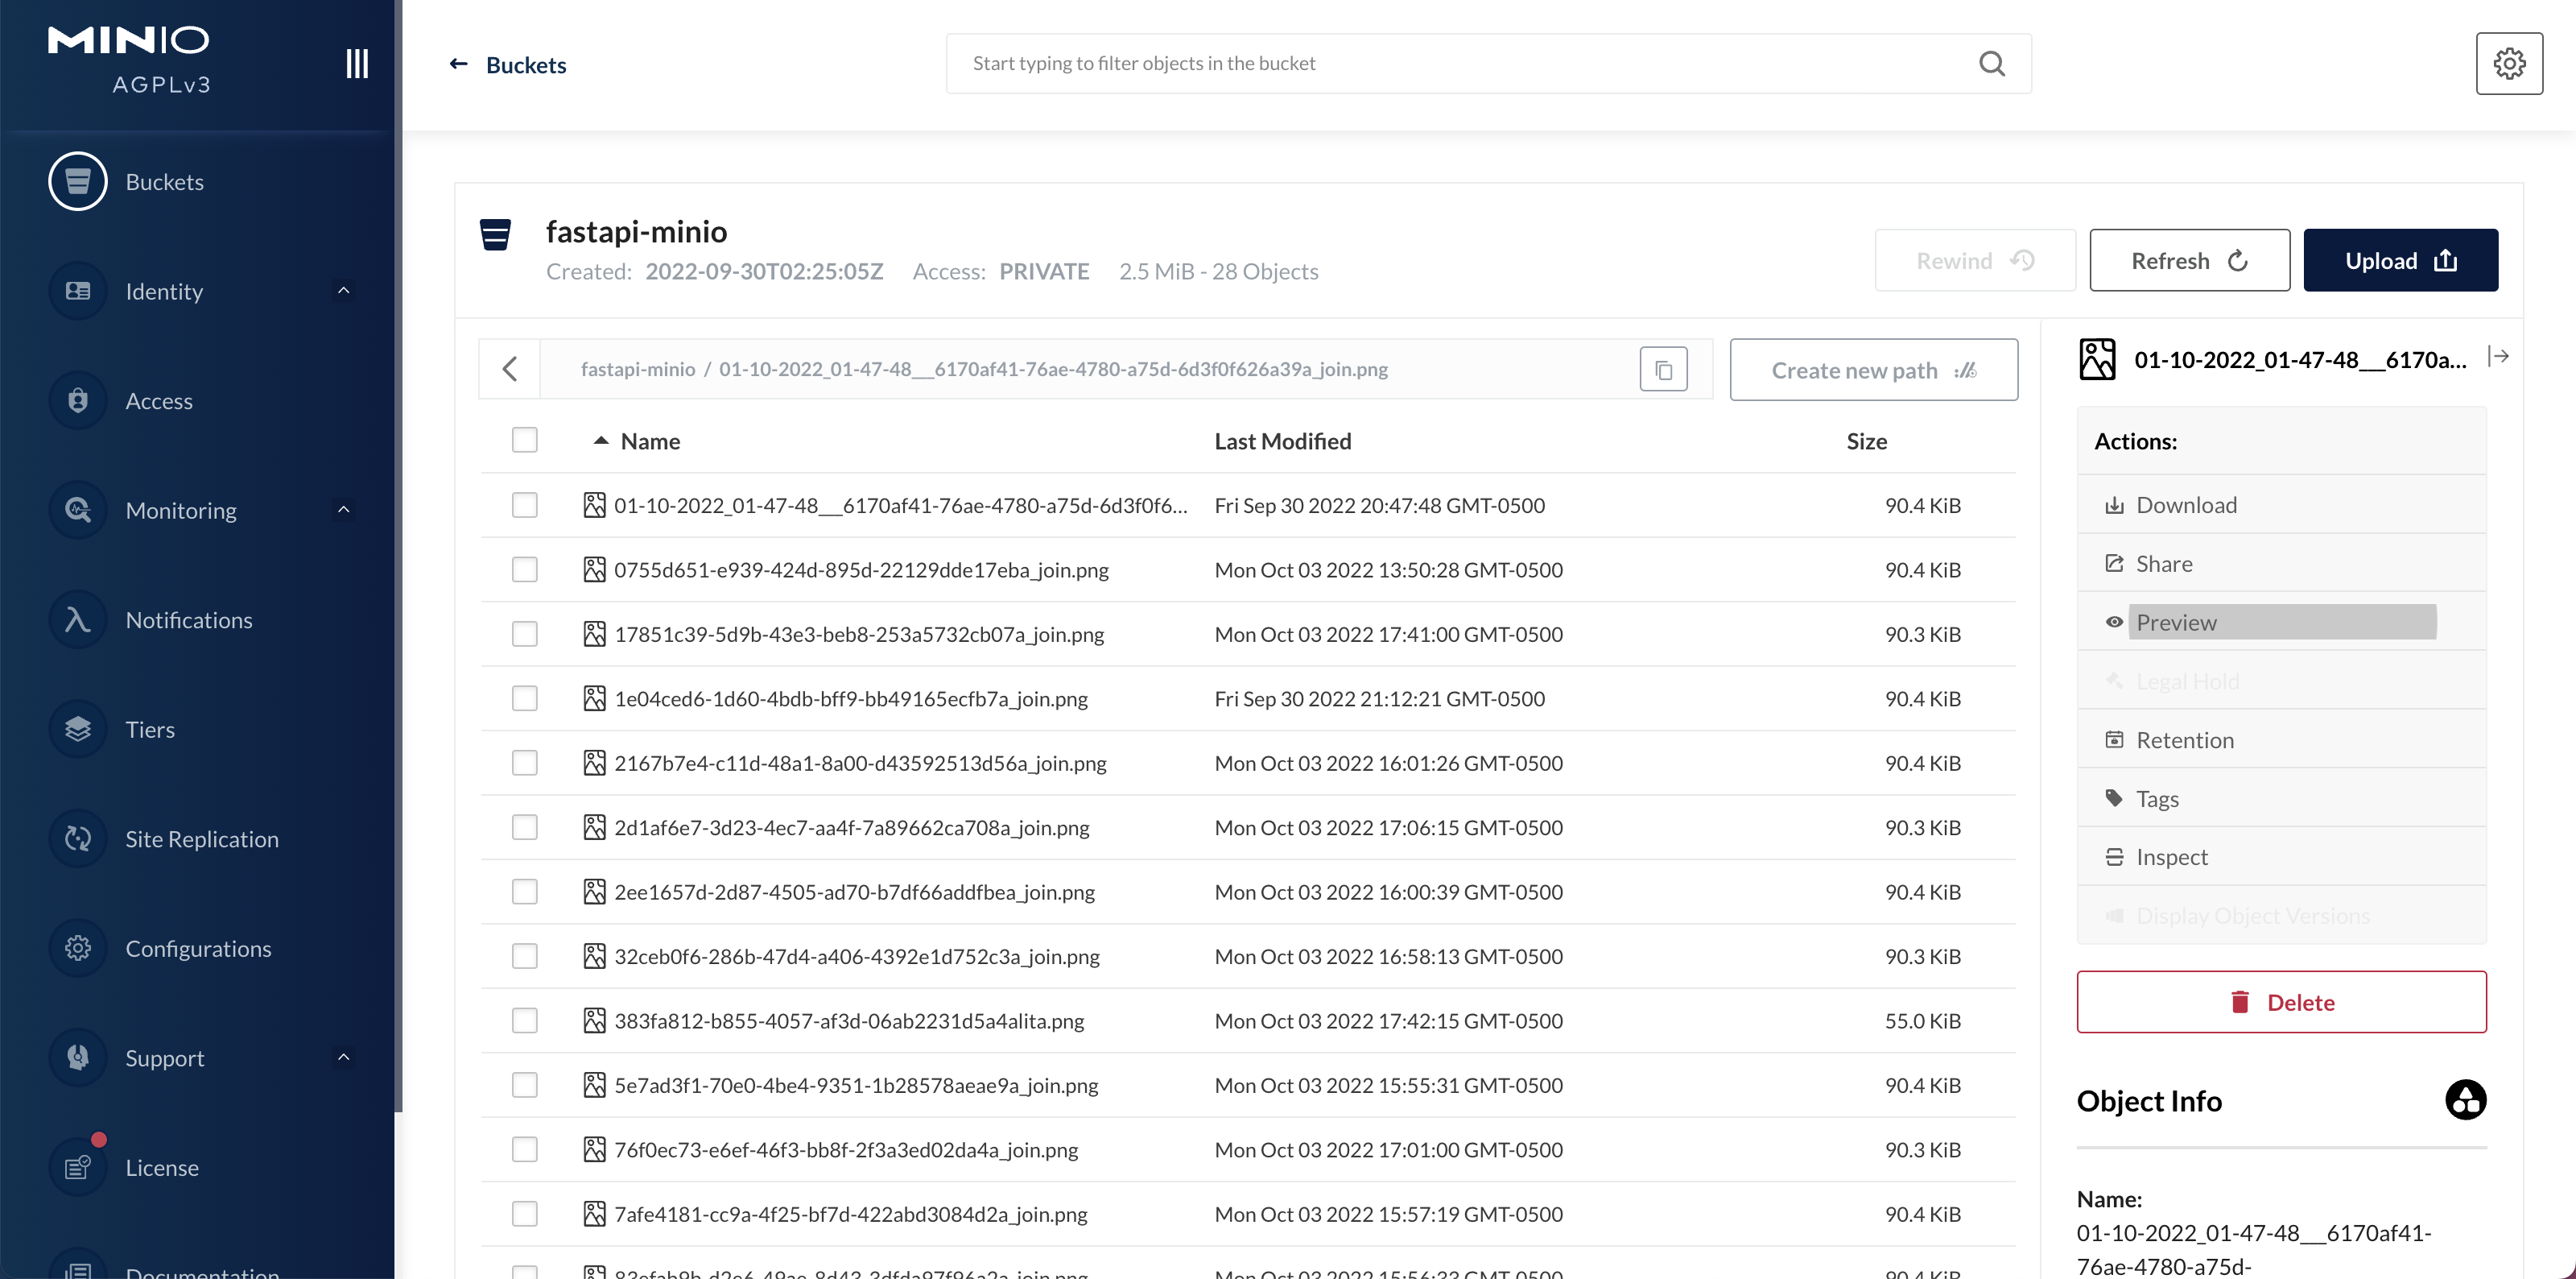Viewport: 2576px width, 1279px height.
Task: Select checkbox for 383fa812 alita.png file
Action: [525, 1020]
